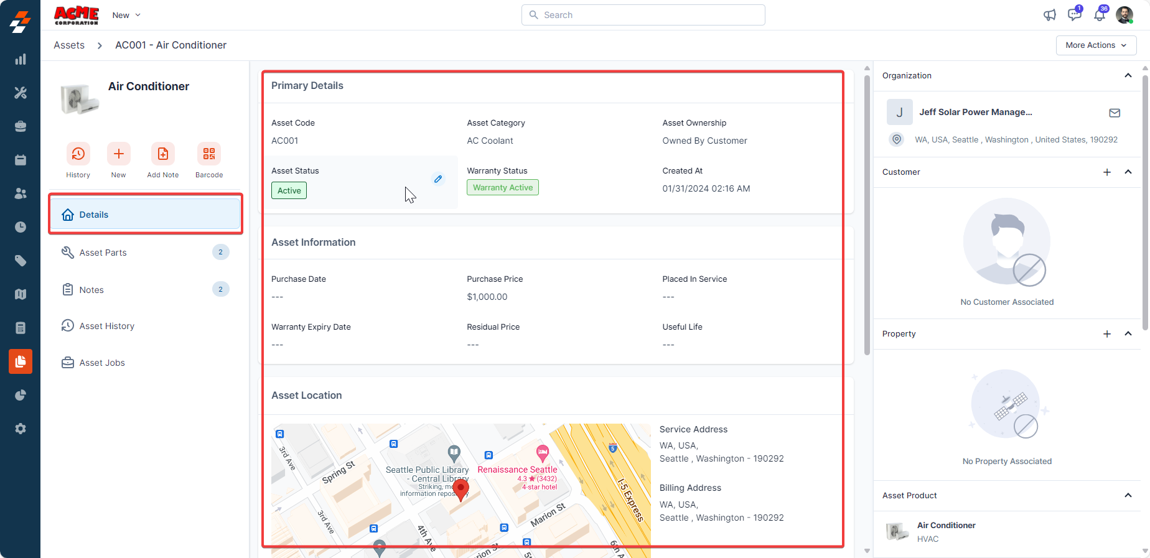Collapse the Organization section

(x=1128, y=75)
